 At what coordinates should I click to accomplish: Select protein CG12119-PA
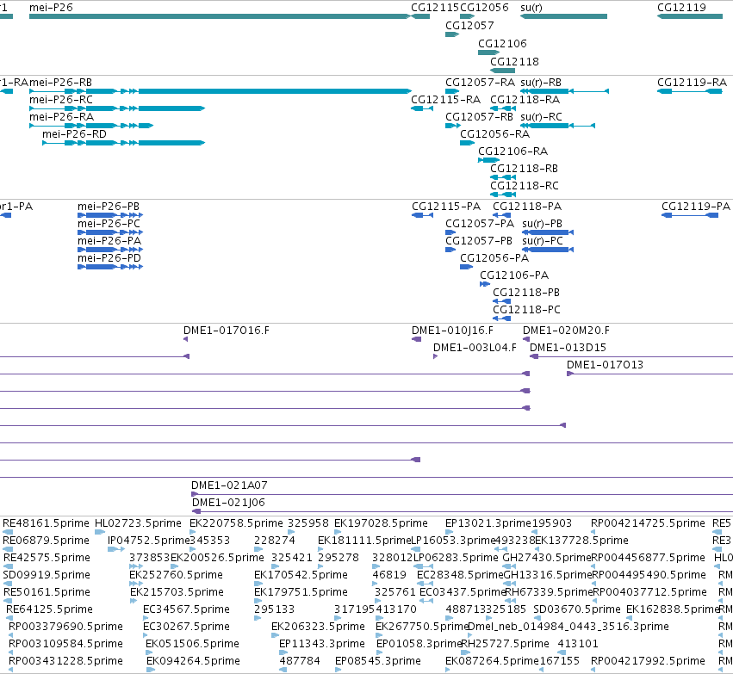click(690, 215)
